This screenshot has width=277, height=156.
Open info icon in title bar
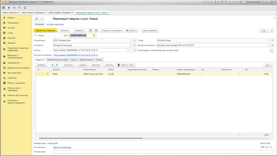click(x=263, y=2)
